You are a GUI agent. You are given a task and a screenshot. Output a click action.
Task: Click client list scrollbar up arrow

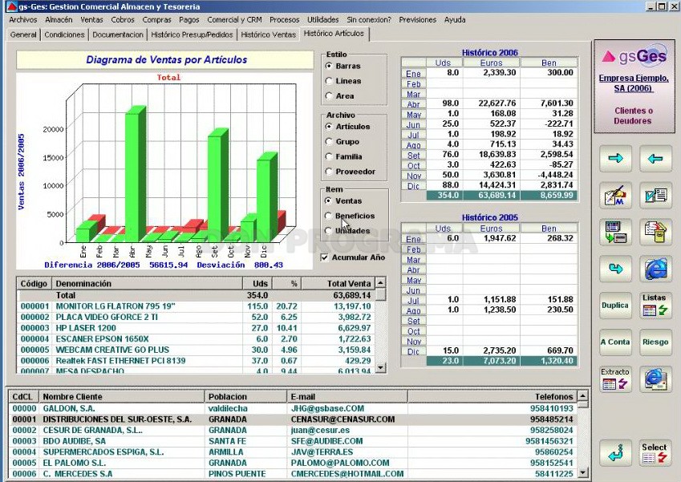coord(583,395)
